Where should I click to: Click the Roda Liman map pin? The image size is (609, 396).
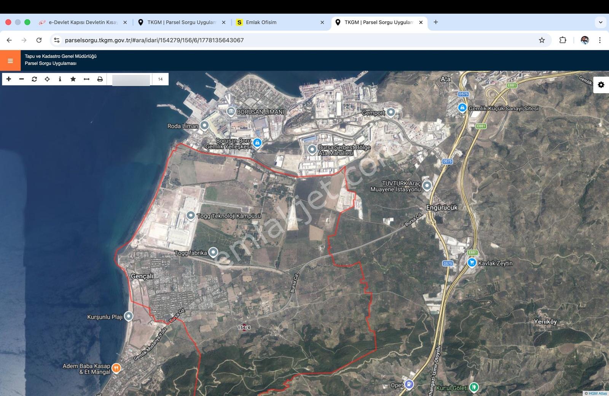(205, 125)
